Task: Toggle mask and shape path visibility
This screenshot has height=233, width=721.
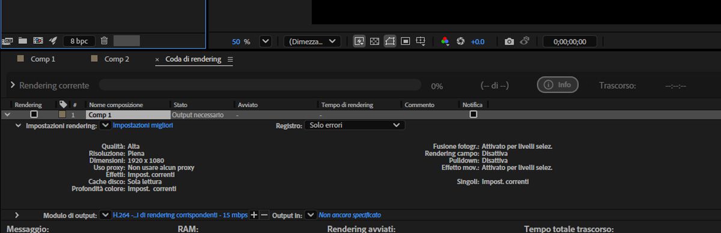Action: pos(390,41)
